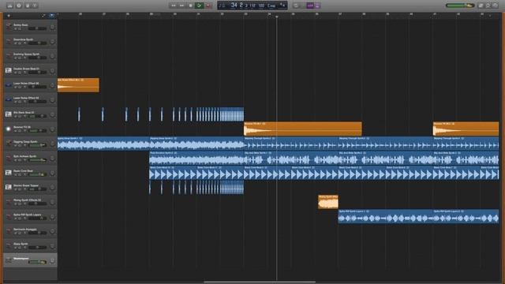Toggle the Quick Help button

point(19,6)
